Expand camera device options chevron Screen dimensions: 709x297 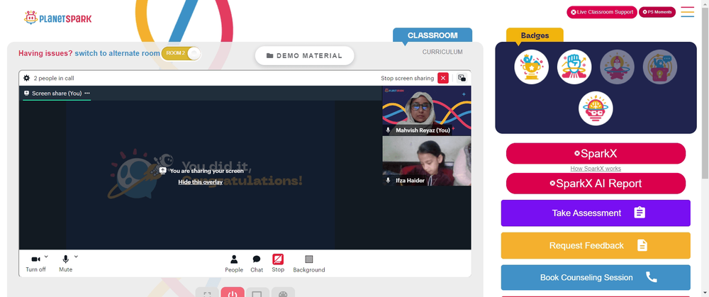[46, 257]
